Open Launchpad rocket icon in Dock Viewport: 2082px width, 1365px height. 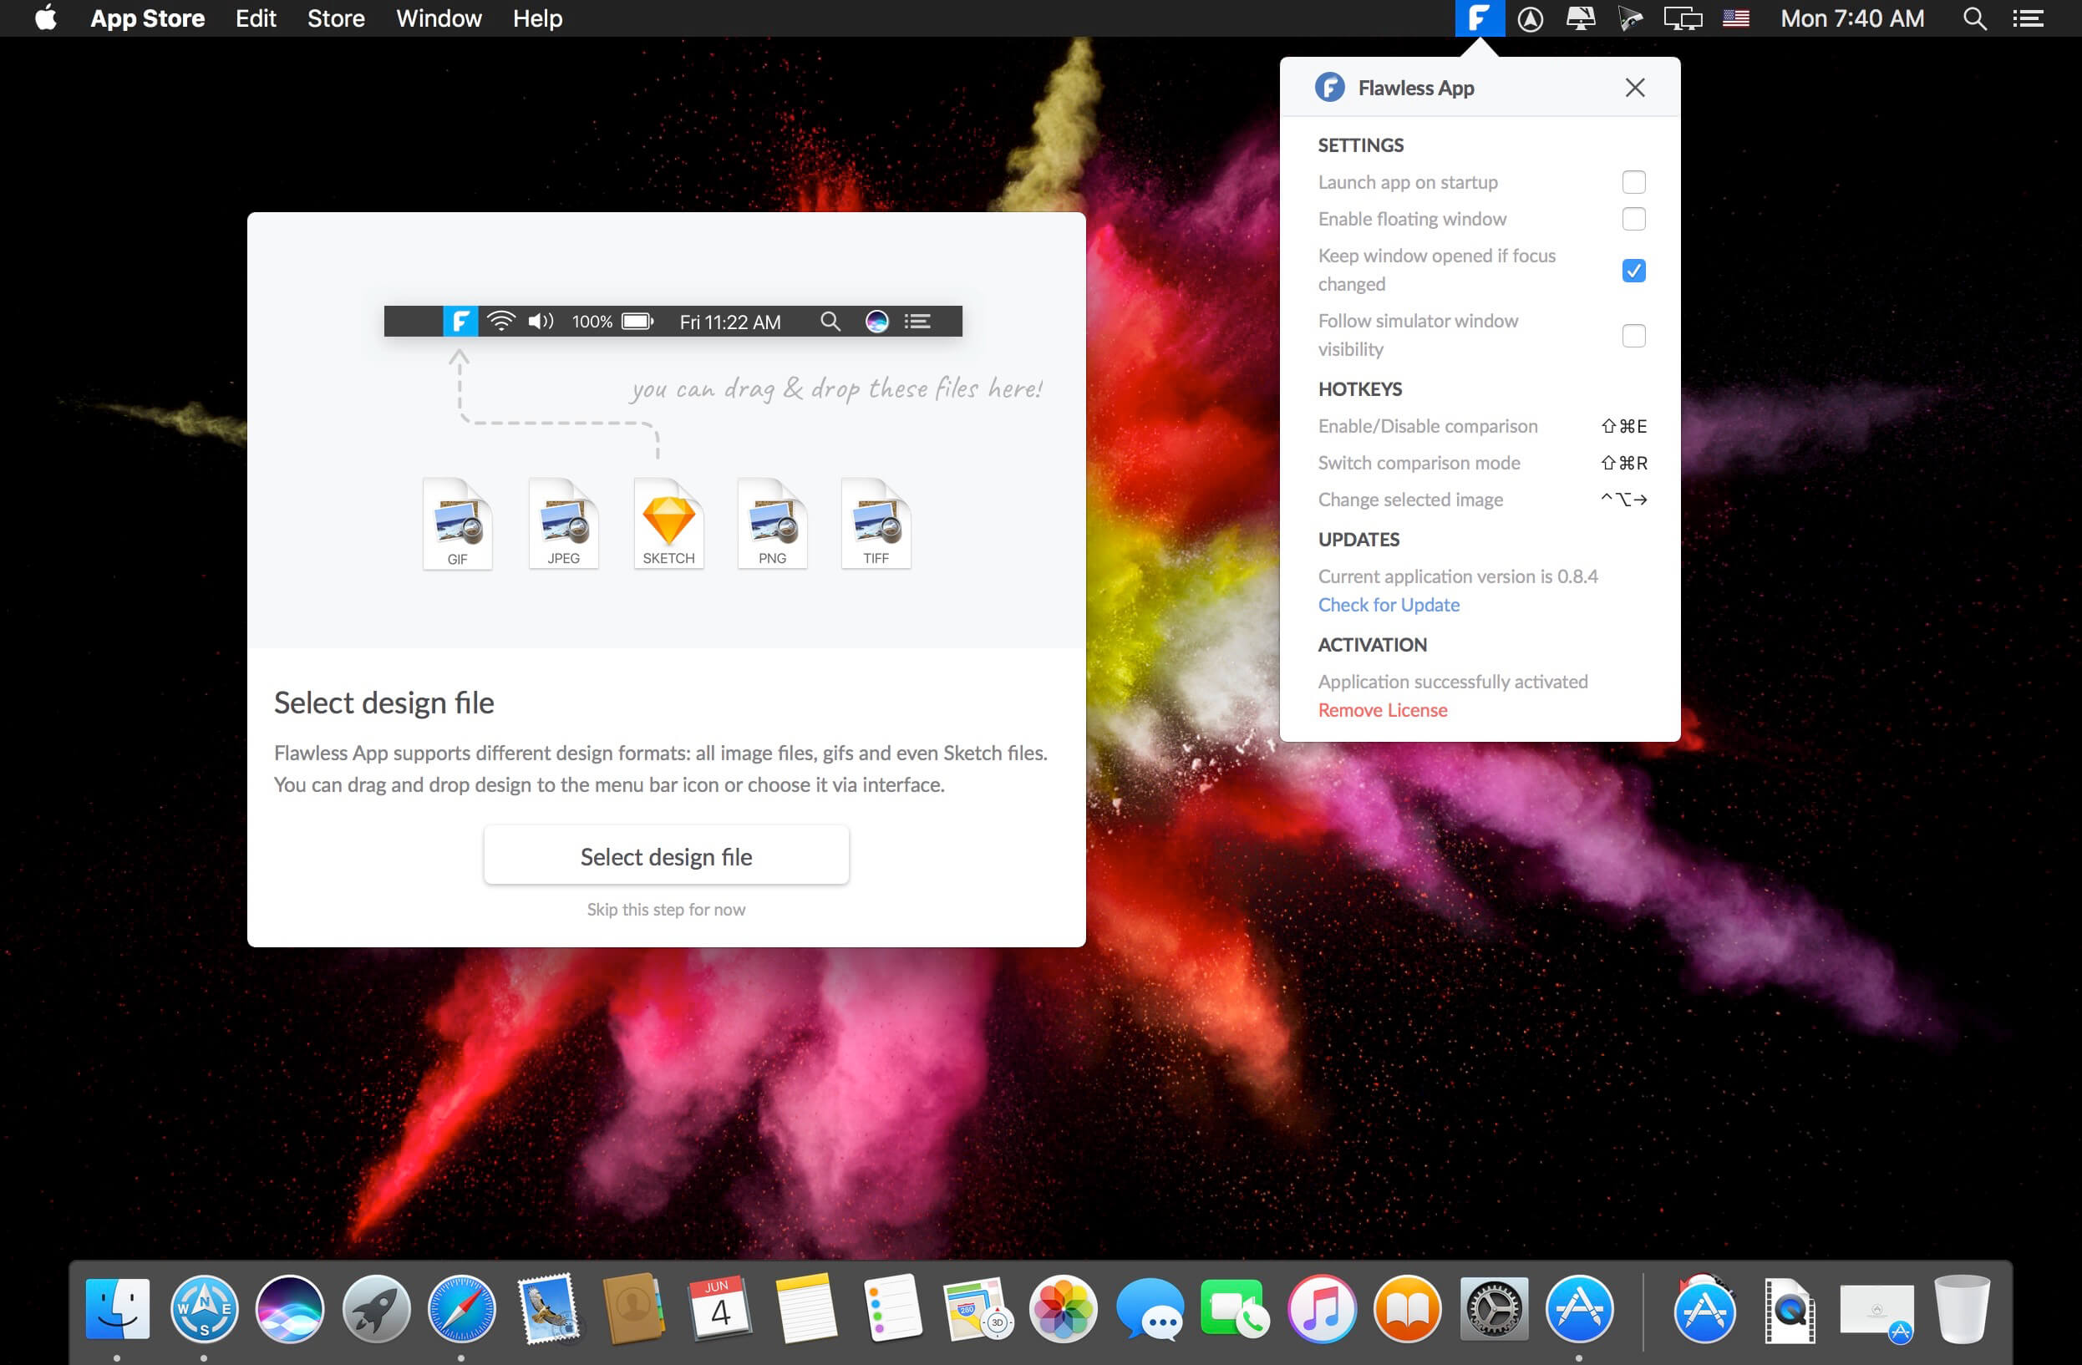click(x=376, y=1309)
